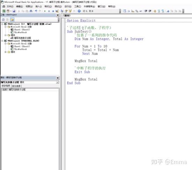Open Find with the binoculars icon
Viewport: 192px width, 170px height.
(x=31, y=11)
